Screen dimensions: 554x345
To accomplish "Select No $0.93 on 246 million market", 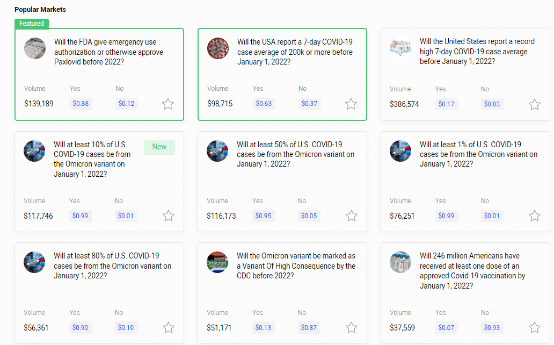I will 492,328.
